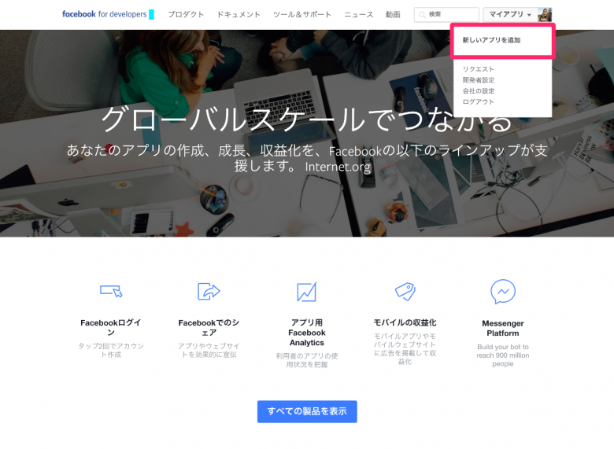Click the Facebook share arrow icon
Image resolution: width=614 pixels, height=449 pixels.
pos(209,292)
